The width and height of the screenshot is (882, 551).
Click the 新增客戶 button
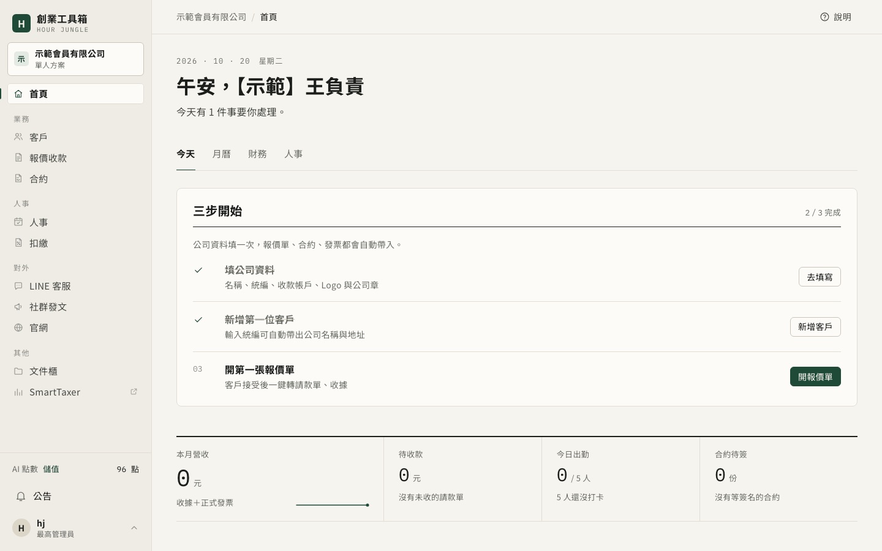(x=815, y=327)
